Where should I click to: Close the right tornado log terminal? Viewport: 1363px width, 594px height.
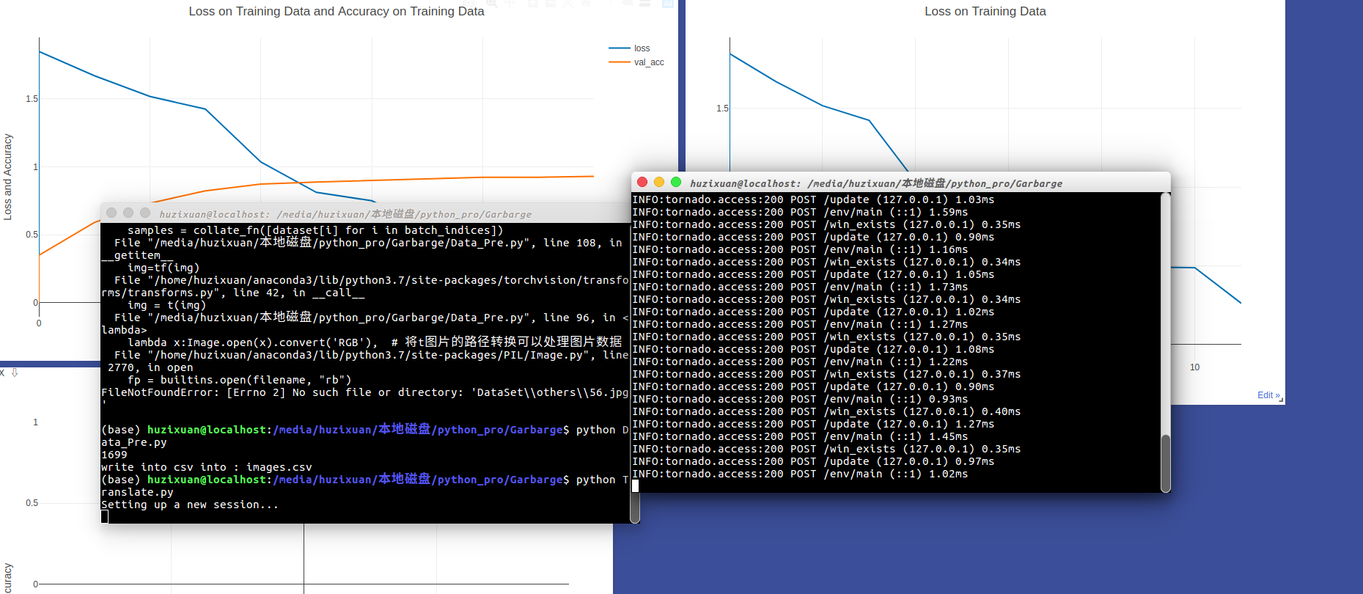[x=642, y=182]
